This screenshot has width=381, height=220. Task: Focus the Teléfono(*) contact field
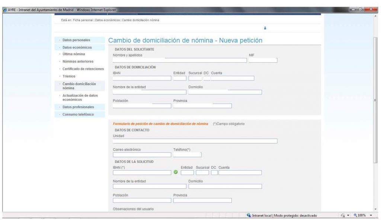pos(187,155)
